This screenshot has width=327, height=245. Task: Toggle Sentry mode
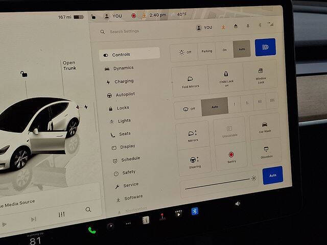click(231, 157)
